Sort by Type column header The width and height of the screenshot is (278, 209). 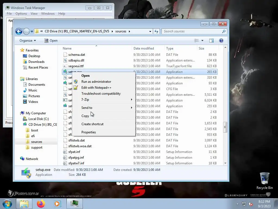point(170,48)
